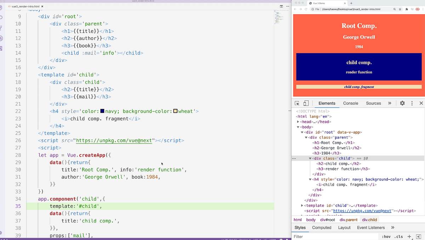Toggle the :hov pseudo-class panel in Styles
425x240 pixels.
pos(386,236)
